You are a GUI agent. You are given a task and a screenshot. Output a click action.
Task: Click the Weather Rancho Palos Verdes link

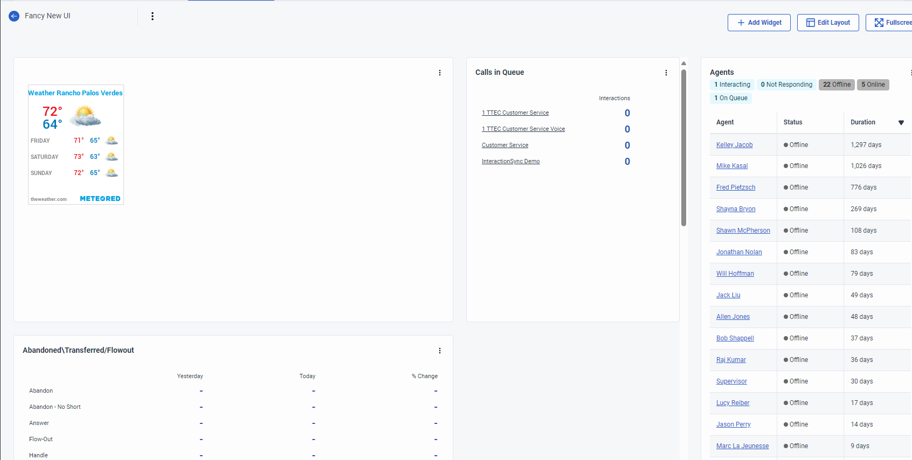click(x=75, y=93)
